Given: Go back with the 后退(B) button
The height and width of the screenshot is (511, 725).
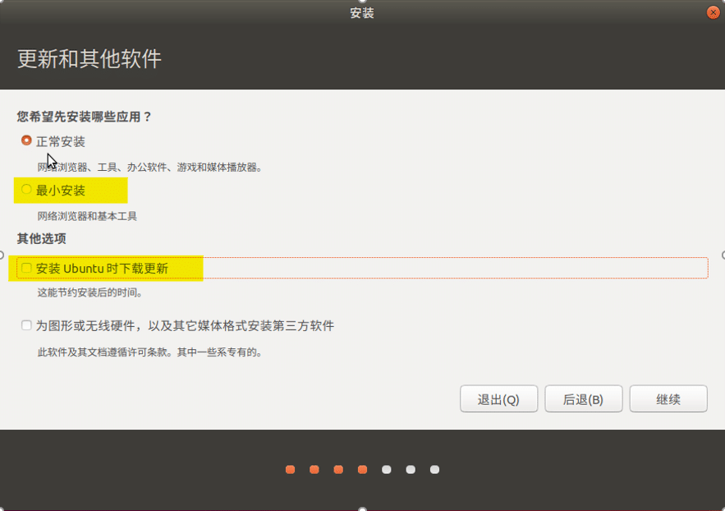Looking at the screenshot, I should (x=583, y=399).
